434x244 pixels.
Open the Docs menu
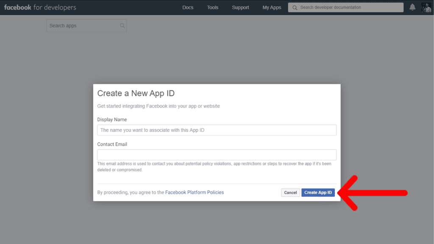pos(188,8)
